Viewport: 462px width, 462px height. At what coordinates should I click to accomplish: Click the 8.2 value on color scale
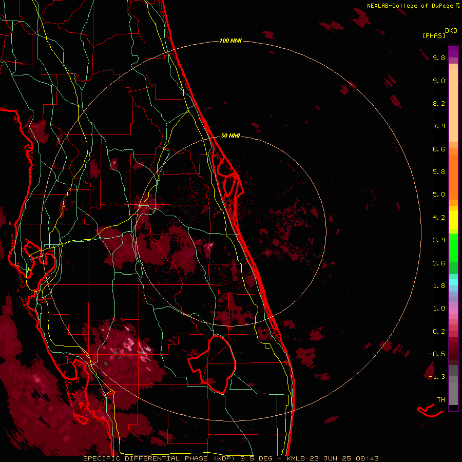coord(439,104)
